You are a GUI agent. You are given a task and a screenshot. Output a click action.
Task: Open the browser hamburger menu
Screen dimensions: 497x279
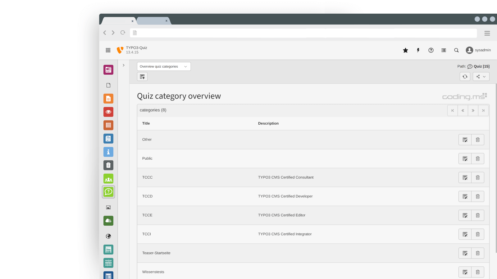click(x=487, y=33)
